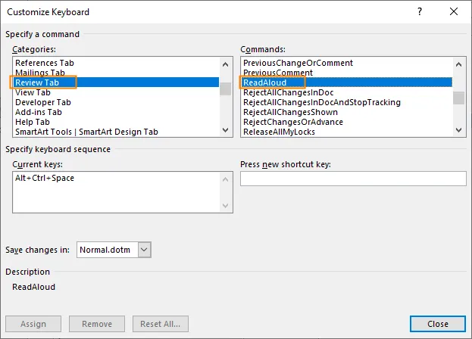Viewport: 472px width, 339px height.
Task: Choose ReleaseAllMyLocks command
Action: (279, 132)
